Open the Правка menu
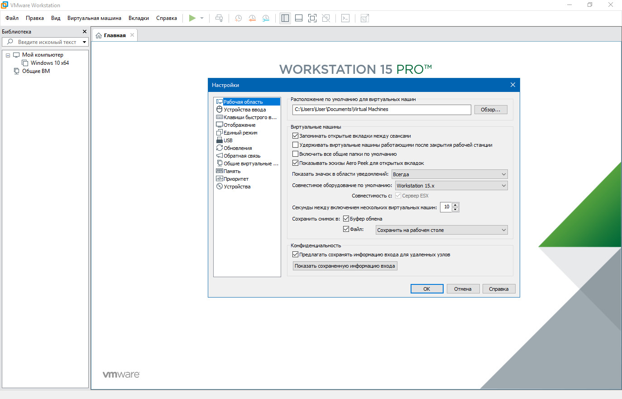 point(35,18)
